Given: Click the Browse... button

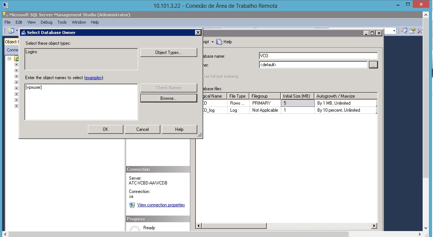Looking at the screenshot, I should (168, 98).
